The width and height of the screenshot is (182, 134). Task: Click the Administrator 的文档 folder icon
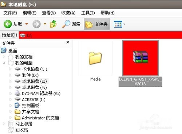pyautogui.click(x=17, y=118)
